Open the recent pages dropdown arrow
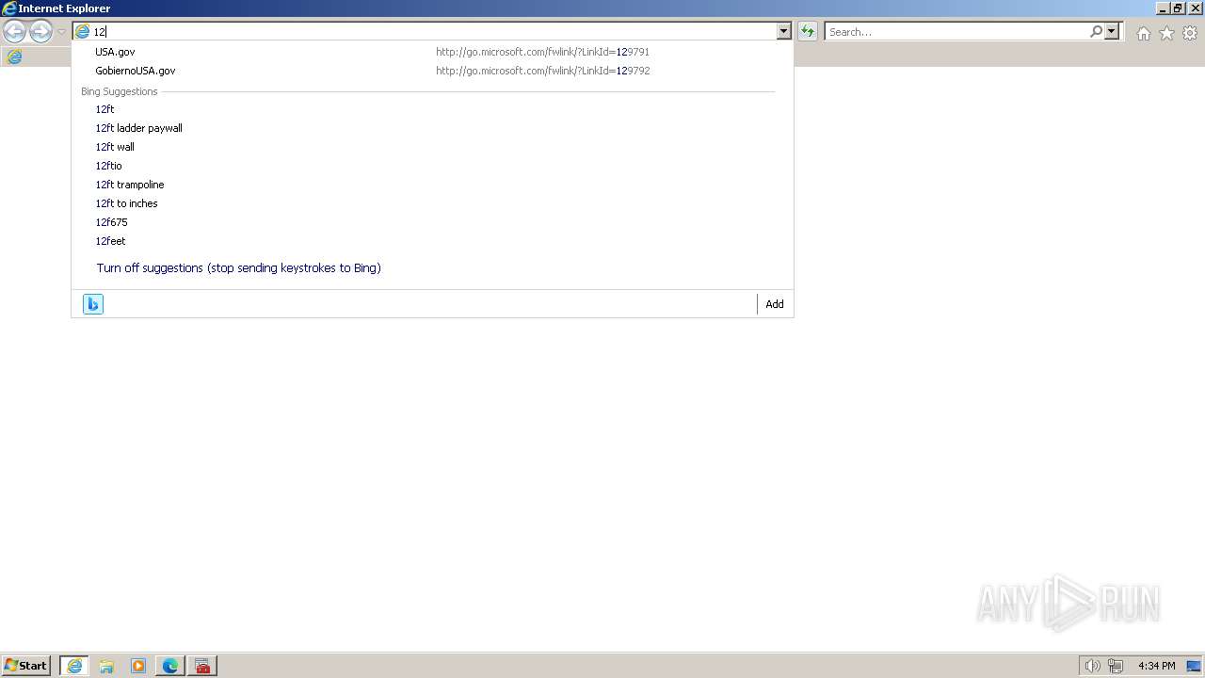Image resolution: width=1205 pixels, height=678 pixels. [61, 32]
